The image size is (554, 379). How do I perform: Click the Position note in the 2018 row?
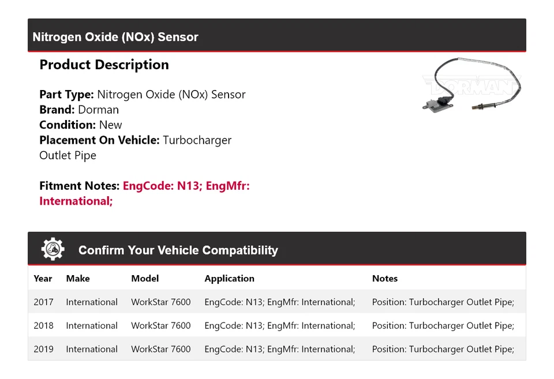click(x=443, y=325)
